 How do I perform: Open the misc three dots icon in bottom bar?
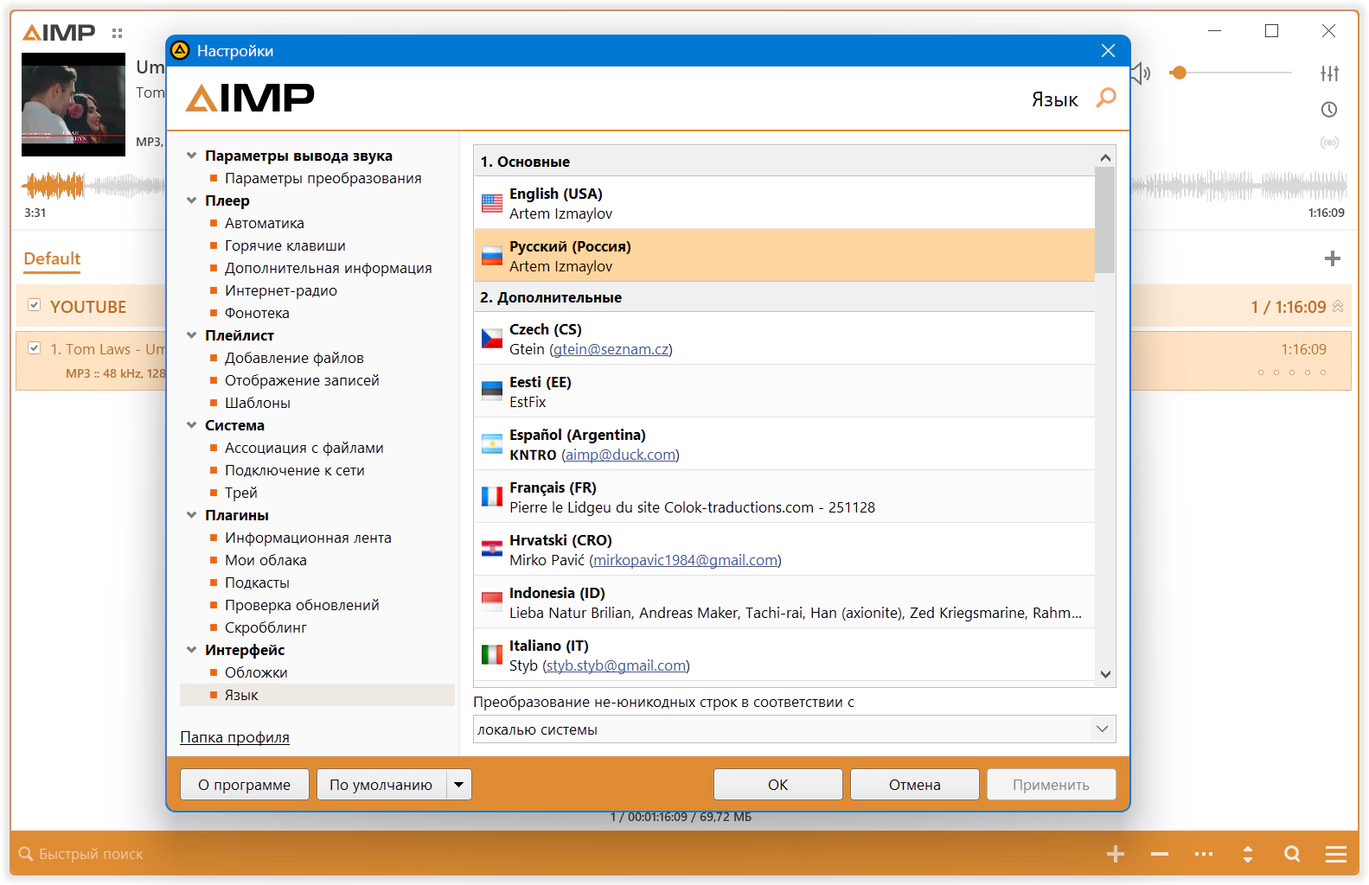tap(1204, 854)
